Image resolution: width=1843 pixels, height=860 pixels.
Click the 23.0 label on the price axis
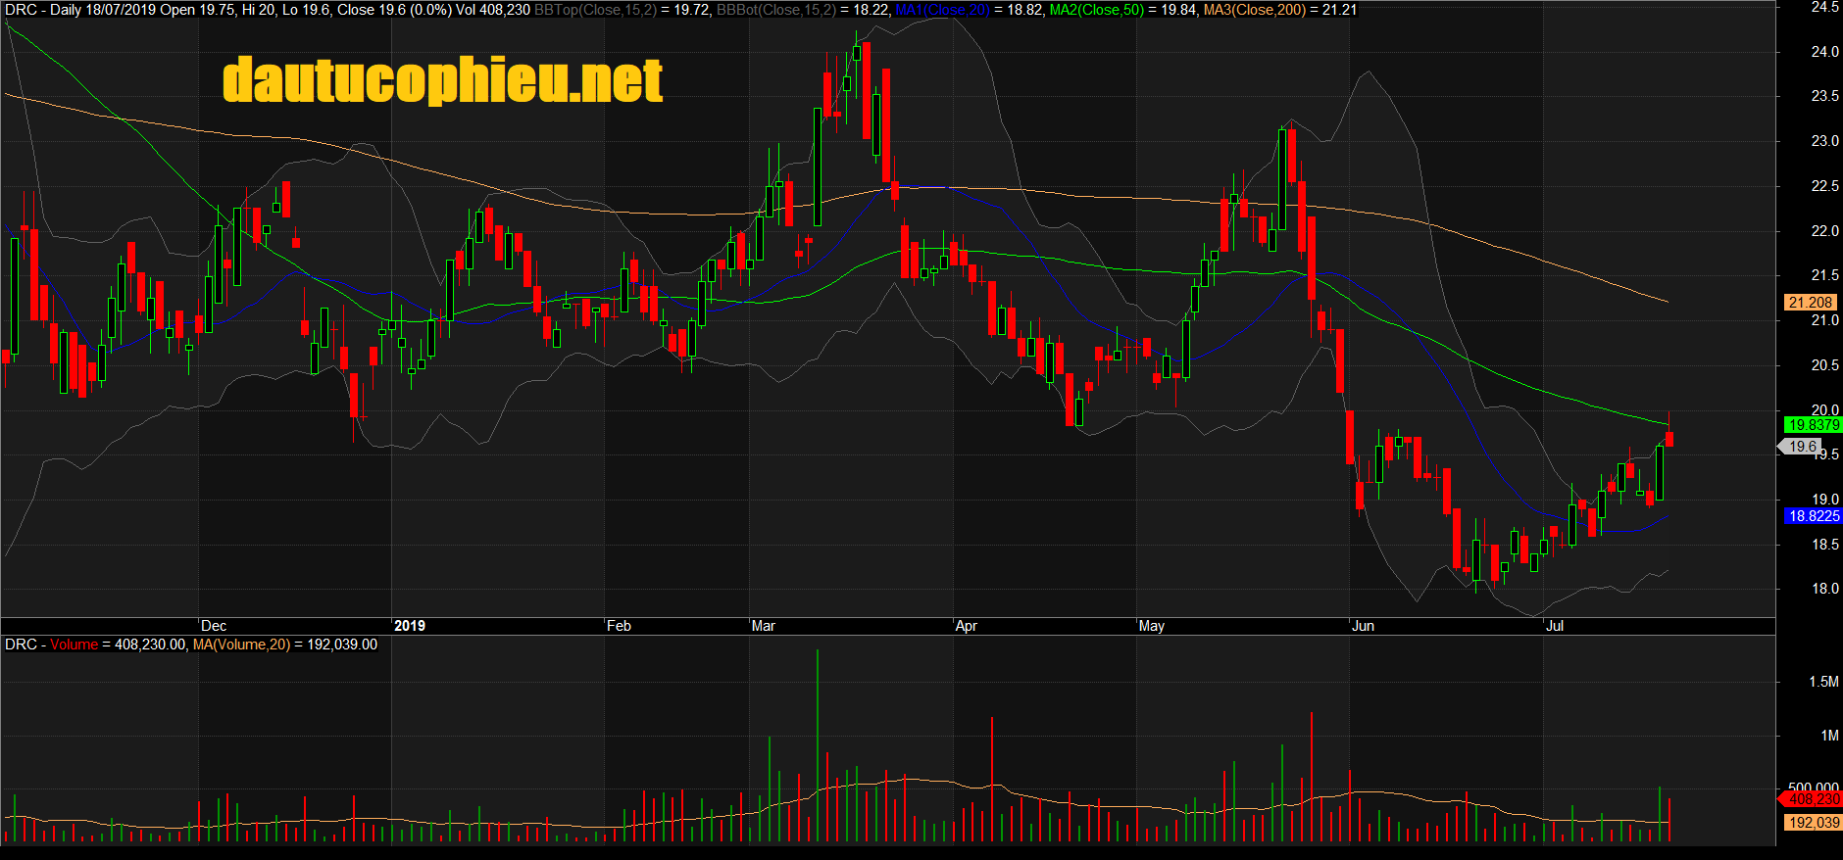(x=1824, y=141)
